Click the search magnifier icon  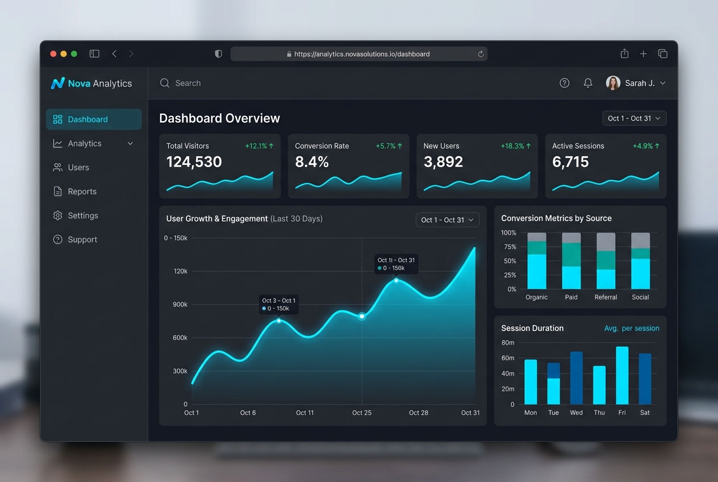tap(165, 83)
